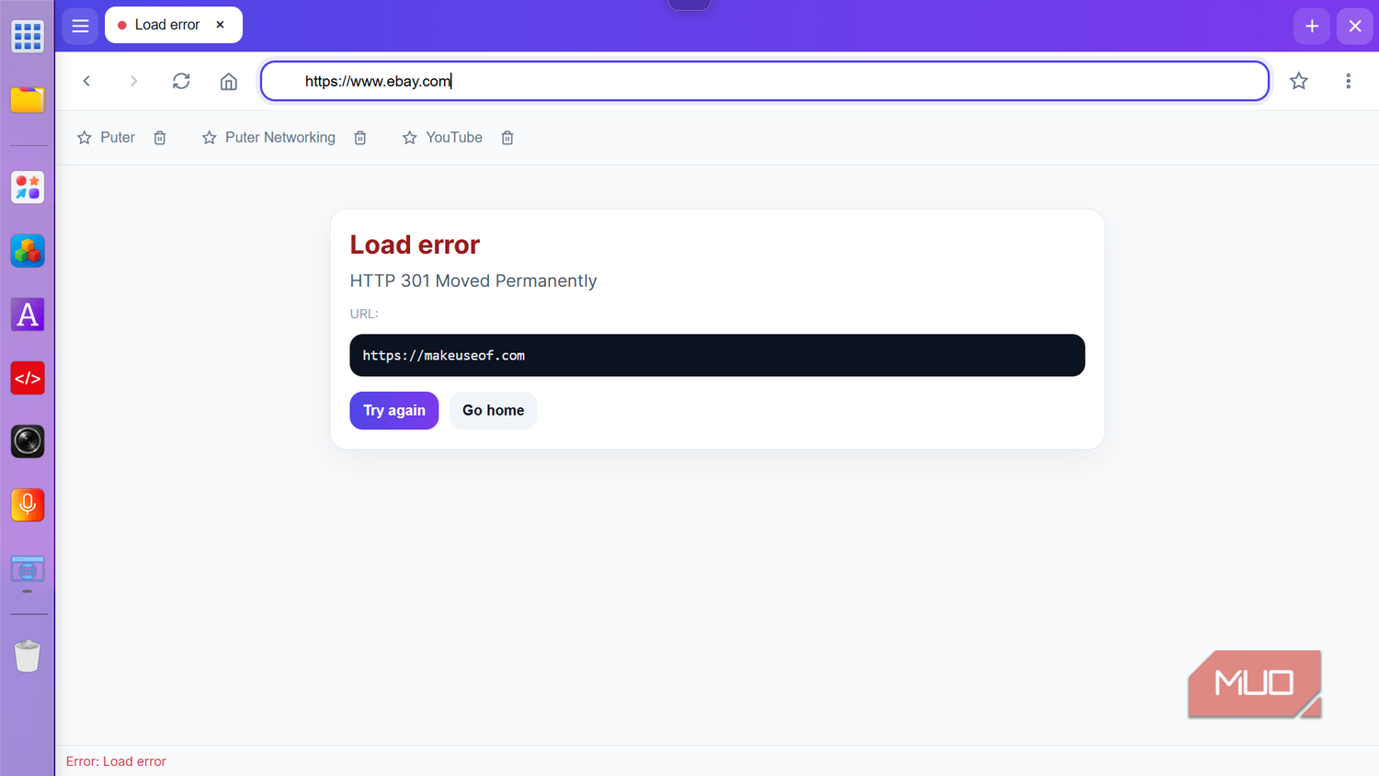1379x776 pixels.
Task: Delete the Puter Networking bookmark
Action: 360,138
